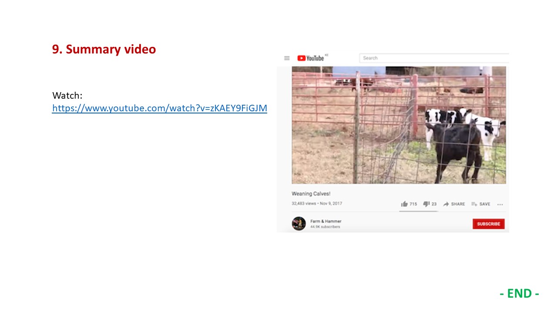Select the 9. Summary video heading

104,49
